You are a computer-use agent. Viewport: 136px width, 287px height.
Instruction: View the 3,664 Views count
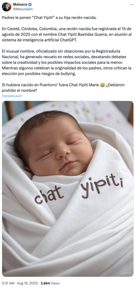pyautogui.click(x=49, y=283)
